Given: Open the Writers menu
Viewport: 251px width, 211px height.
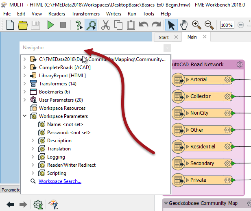Looking at the screenshot, I should point(113,14).
